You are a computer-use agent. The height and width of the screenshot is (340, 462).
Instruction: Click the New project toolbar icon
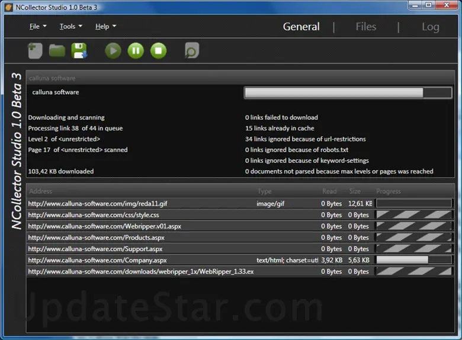(x=35, y=51)
